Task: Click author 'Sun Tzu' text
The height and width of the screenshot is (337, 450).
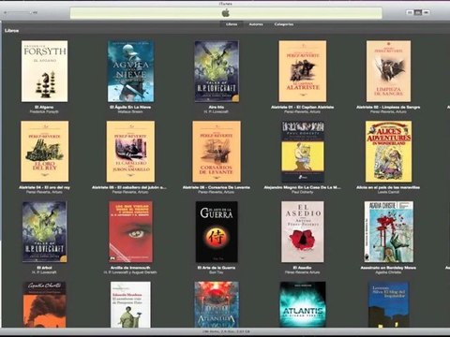Action: click(x=217, y=272)
